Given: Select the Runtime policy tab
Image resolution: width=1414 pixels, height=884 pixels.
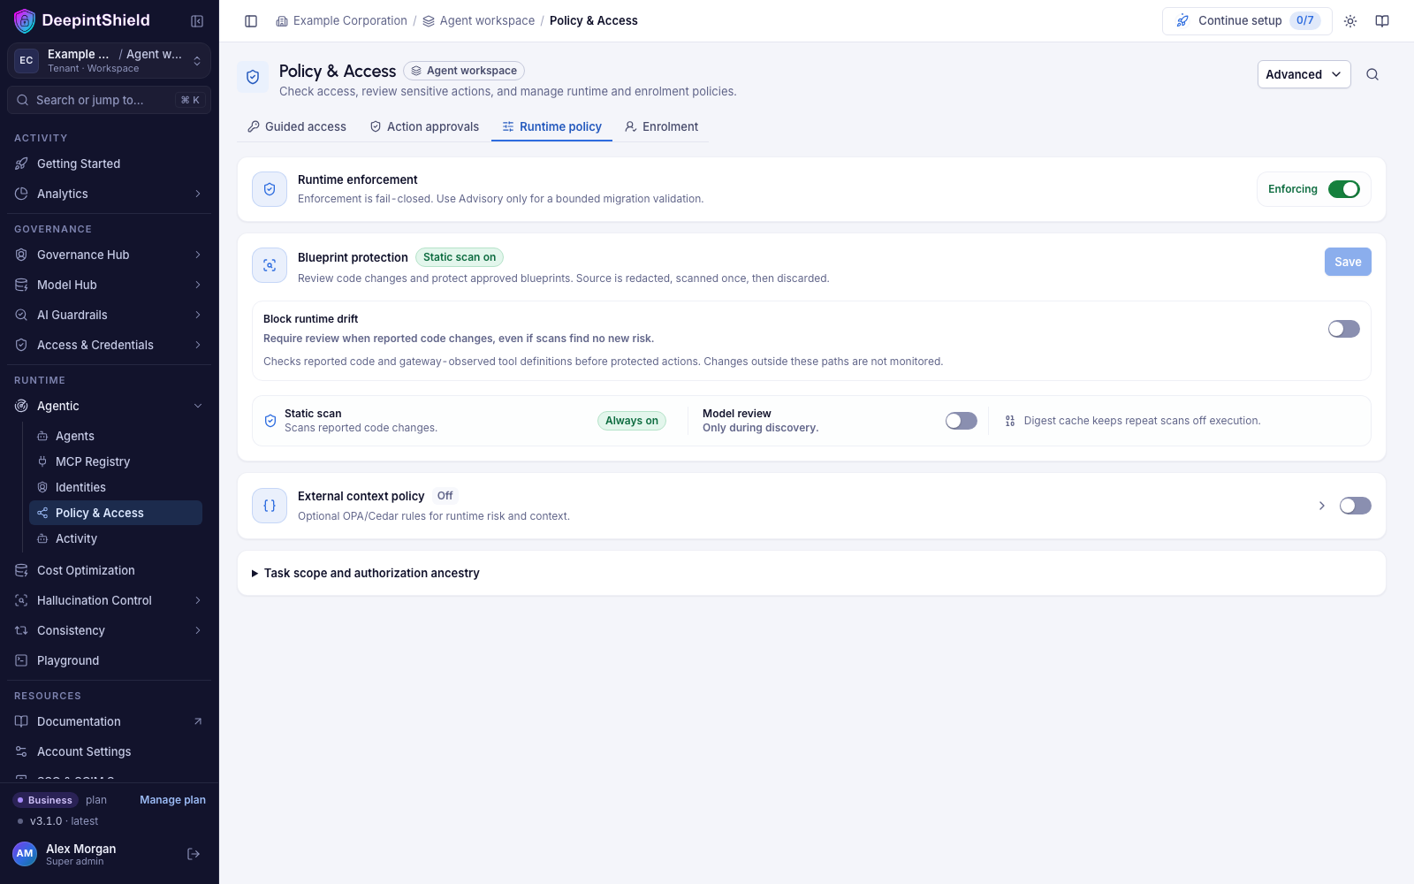Looking at the screenshot, I should click(552, 126).
